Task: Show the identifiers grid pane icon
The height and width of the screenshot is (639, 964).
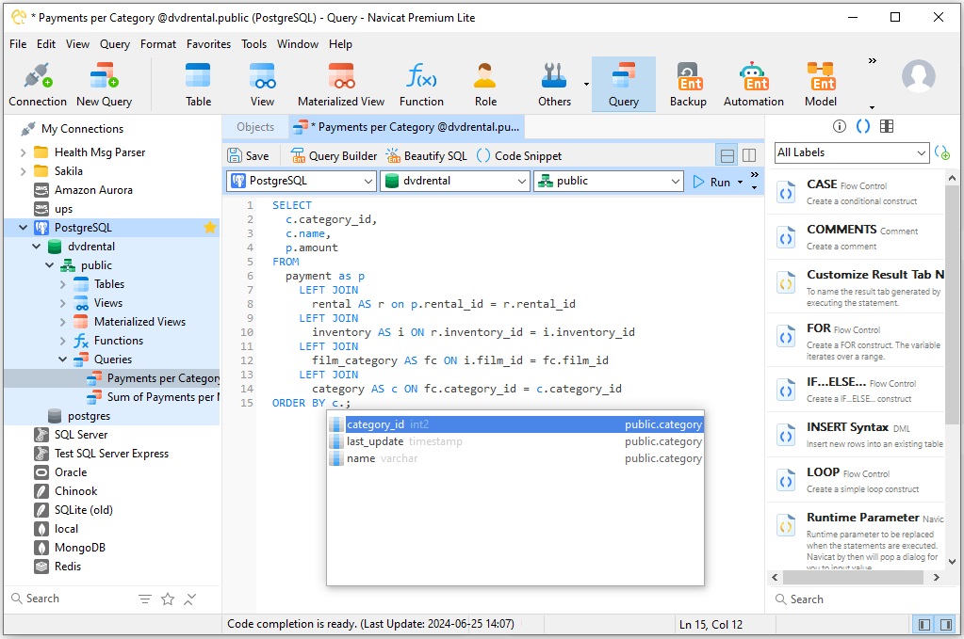Action: point(887,126)
